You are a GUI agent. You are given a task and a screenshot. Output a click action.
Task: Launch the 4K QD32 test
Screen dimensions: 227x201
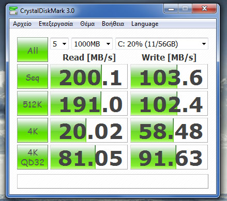pyautogui.click(x=33, y=157)
